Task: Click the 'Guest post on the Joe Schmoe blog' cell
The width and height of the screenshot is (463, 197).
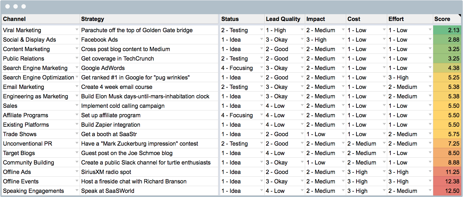Action: (149, 153)
